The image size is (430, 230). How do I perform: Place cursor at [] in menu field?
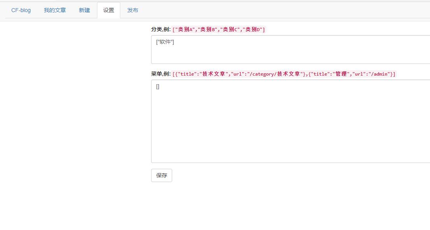[x=158, y=87]
